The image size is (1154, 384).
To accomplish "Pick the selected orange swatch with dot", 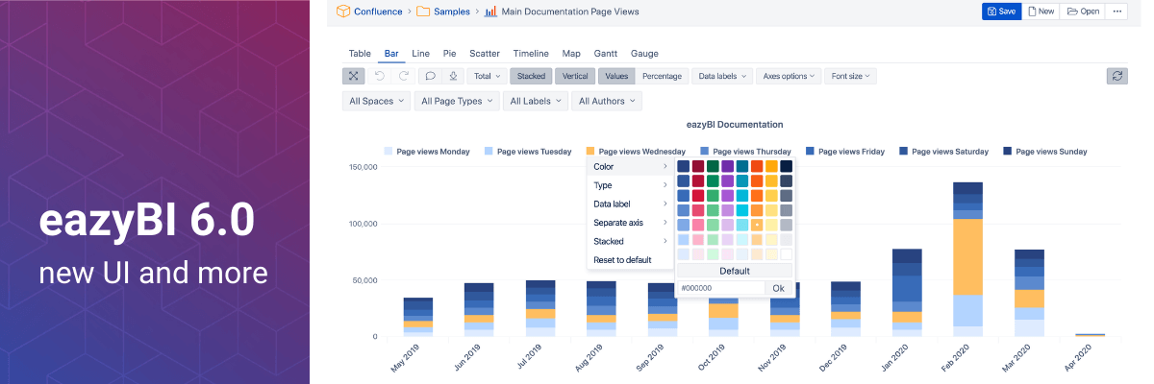I will pyautogui.click(x=757, y=225).
